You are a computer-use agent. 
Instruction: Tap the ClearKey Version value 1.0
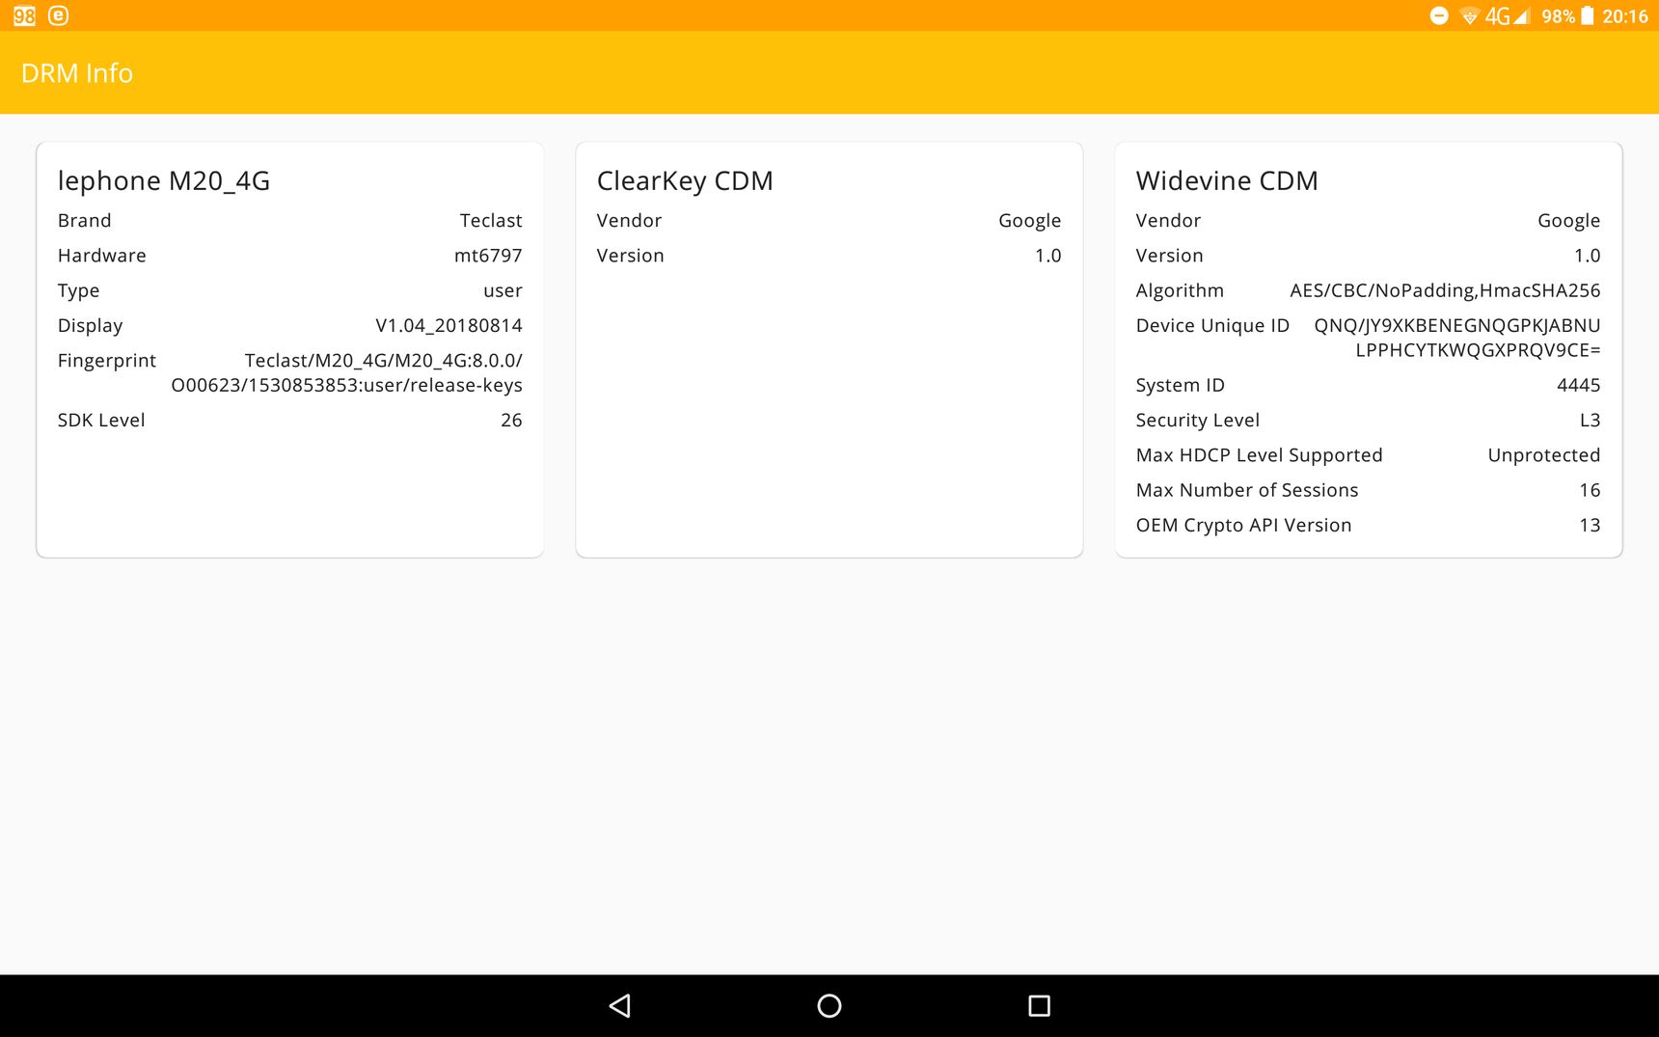tap(1048, 255)
